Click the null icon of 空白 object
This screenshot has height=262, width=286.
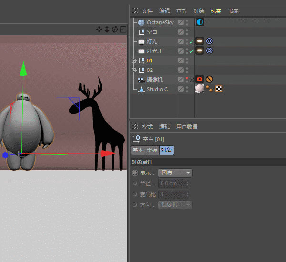(142, 32)
